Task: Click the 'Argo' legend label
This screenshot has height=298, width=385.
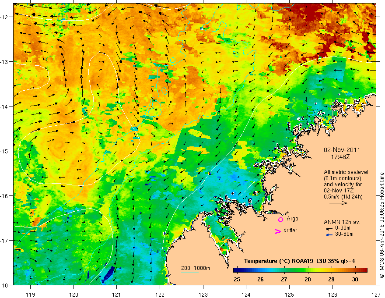Action: pyautogui.click(x=292, y=219)
